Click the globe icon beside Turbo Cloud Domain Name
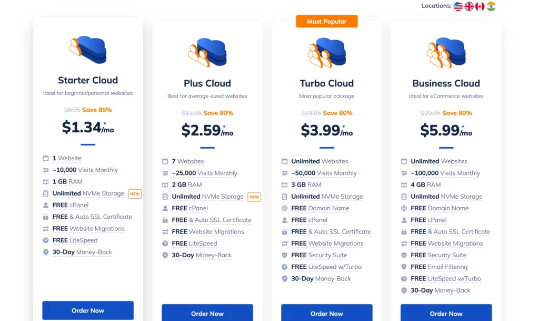 (285, 208)
